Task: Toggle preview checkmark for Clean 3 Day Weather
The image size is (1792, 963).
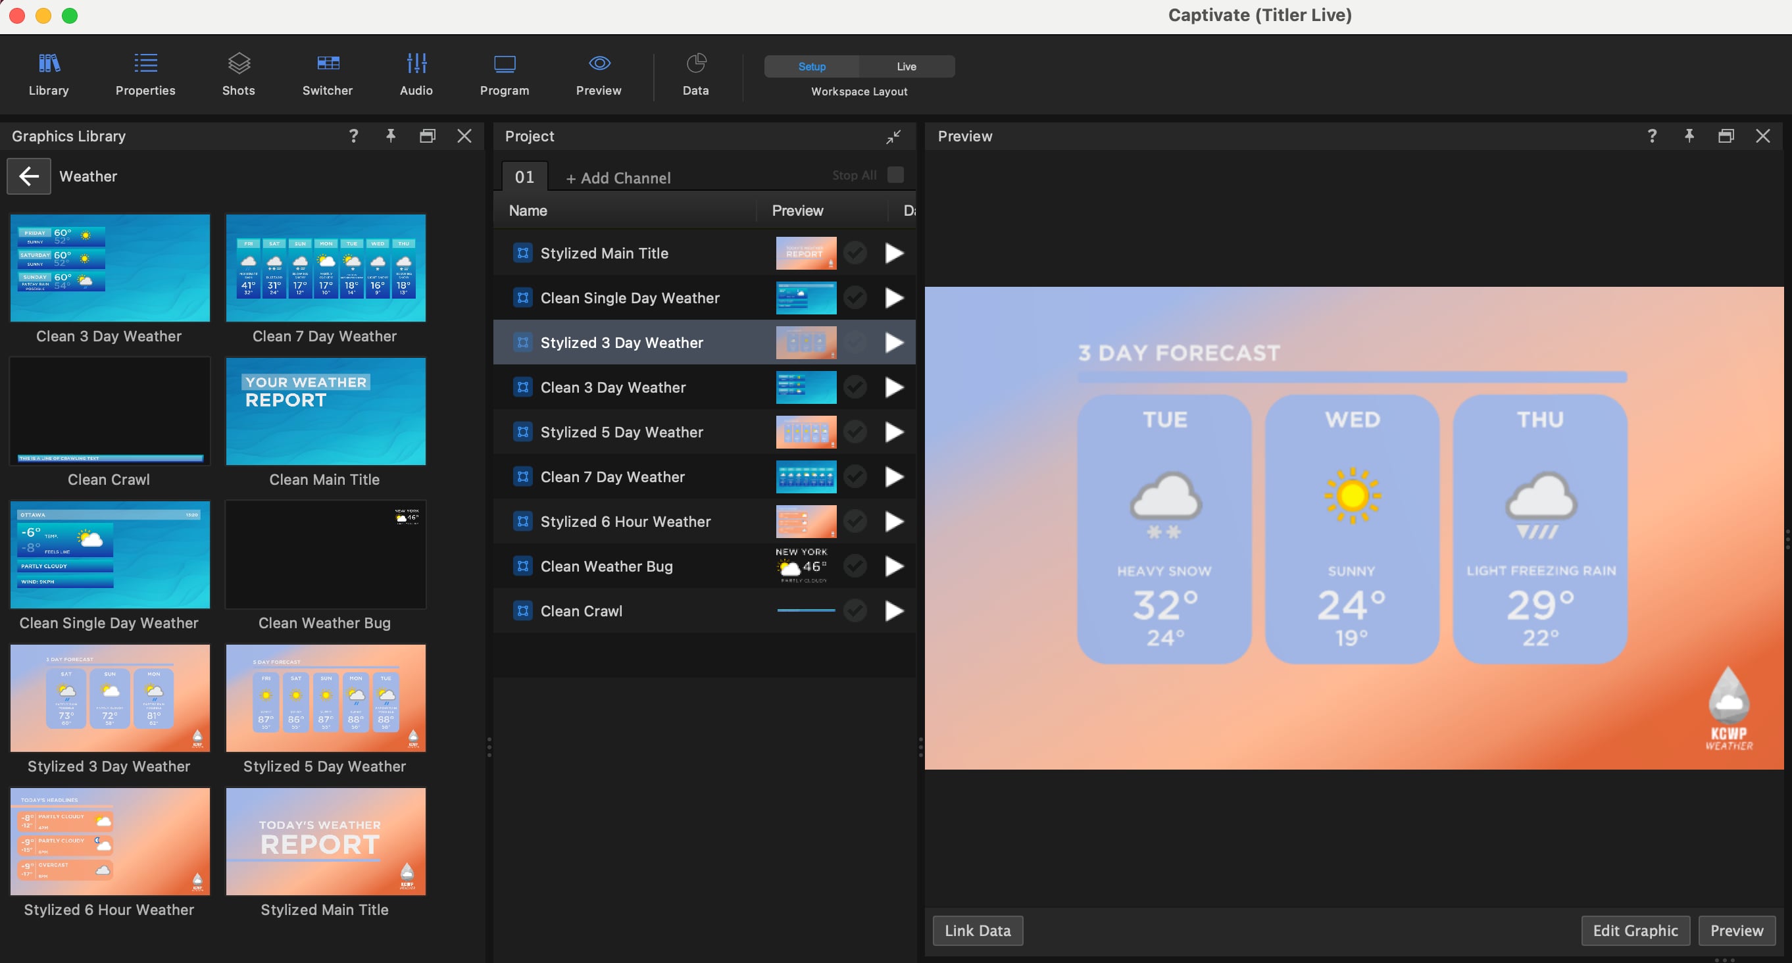Action: [x=855, y=387]
